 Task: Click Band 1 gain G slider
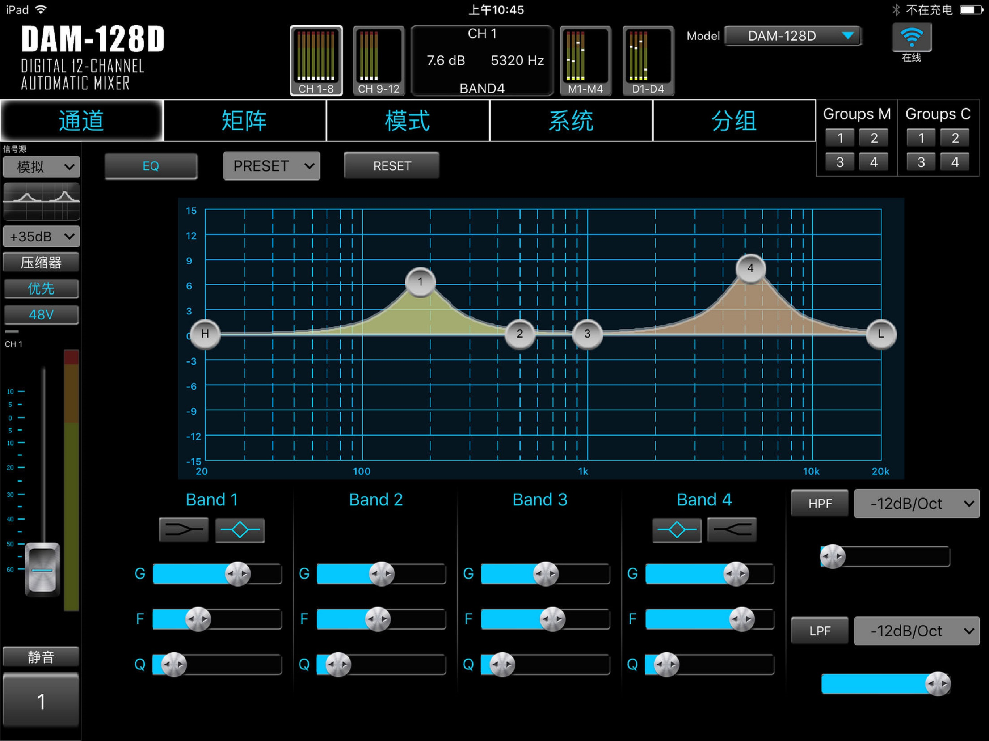(x=217, y=574)
